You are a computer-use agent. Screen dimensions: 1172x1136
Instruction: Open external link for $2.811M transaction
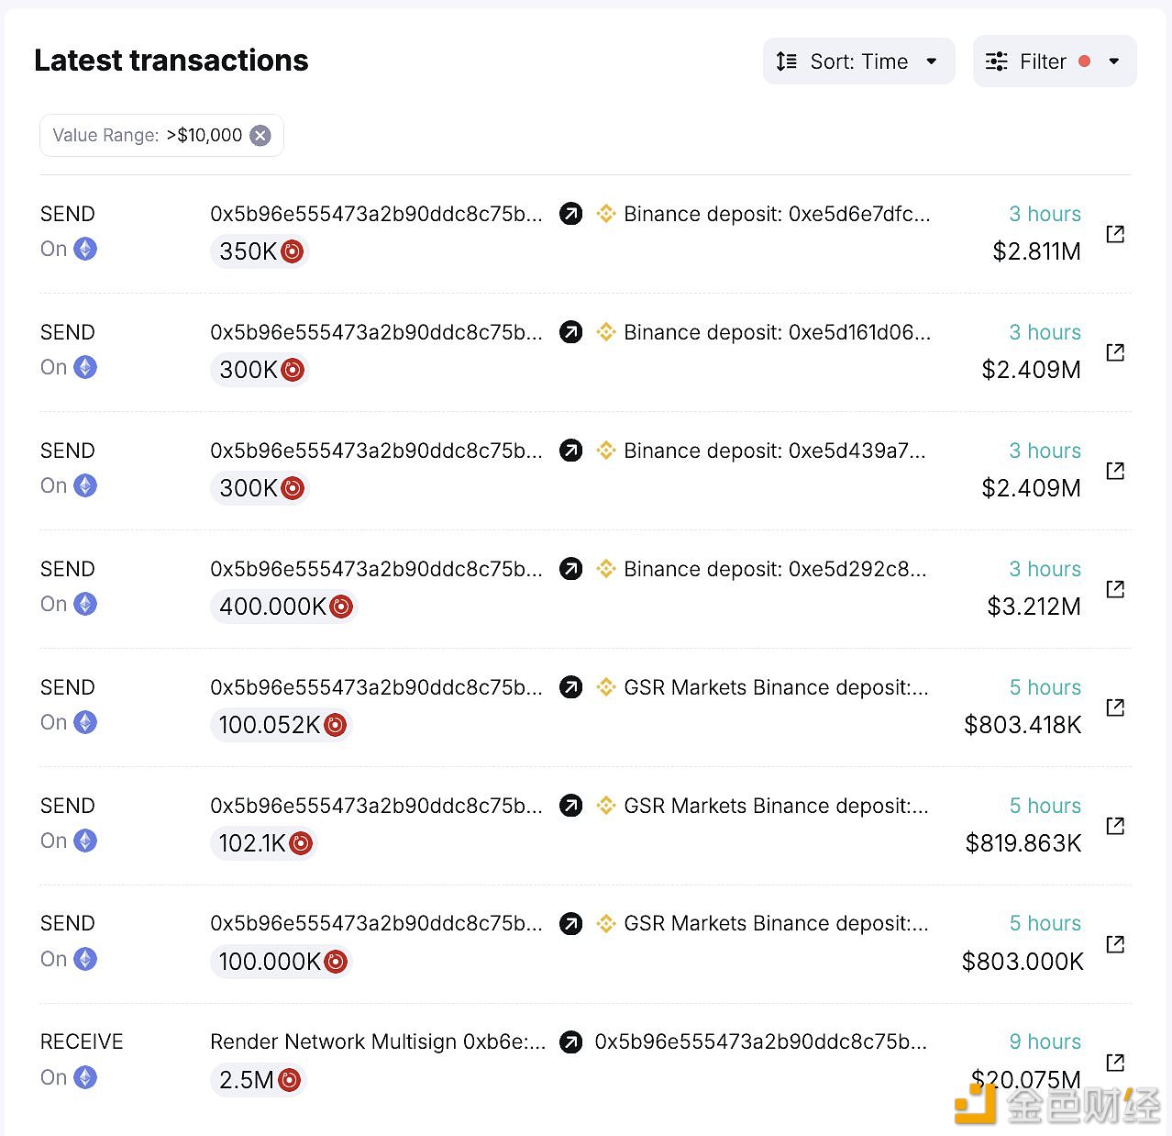click(1115, 234)
